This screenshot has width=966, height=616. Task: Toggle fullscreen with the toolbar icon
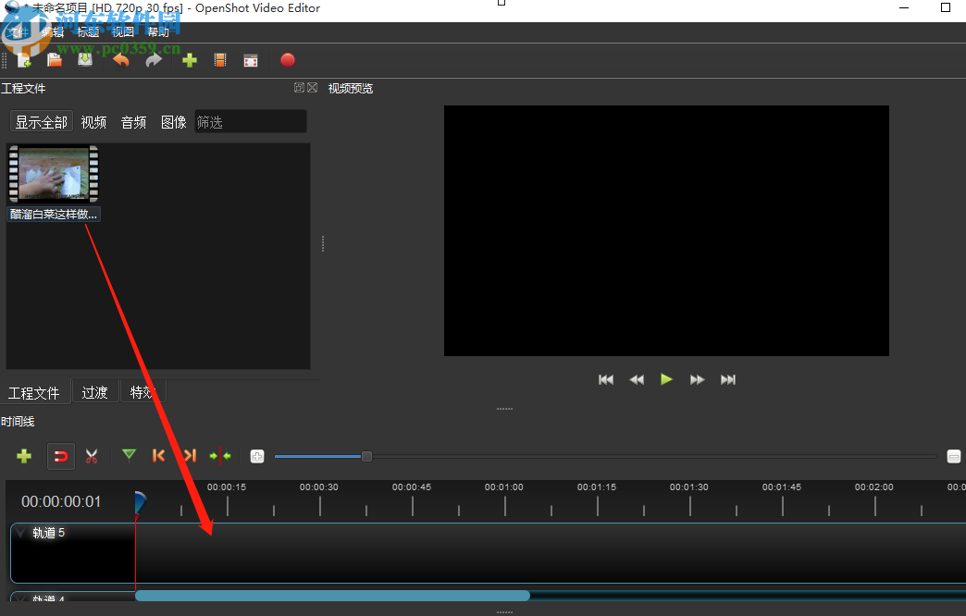[251, 60]
